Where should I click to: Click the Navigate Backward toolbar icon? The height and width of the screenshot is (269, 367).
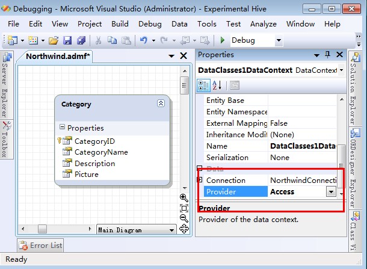tap(185, 40)
